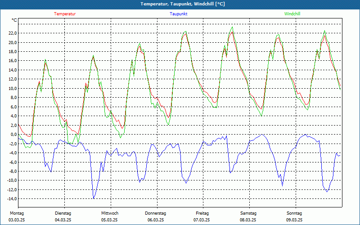Click the 20,0 y-axis value
This screenshot has width=360, height=225.
tap(13, 42)
